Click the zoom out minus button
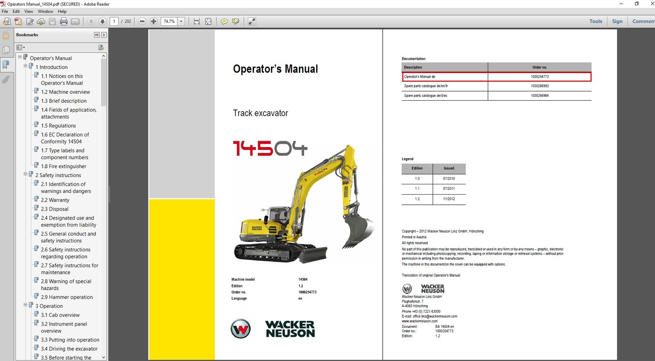Screen dimensions: 655x361 pyautogui.click(x=142, y=21)
